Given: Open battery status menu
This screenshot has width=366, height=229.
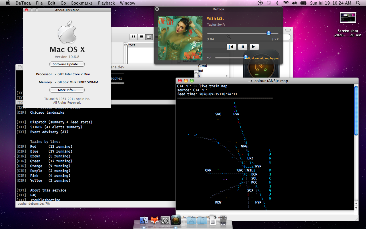Looking at the screenshot, I should click(303, 3).
